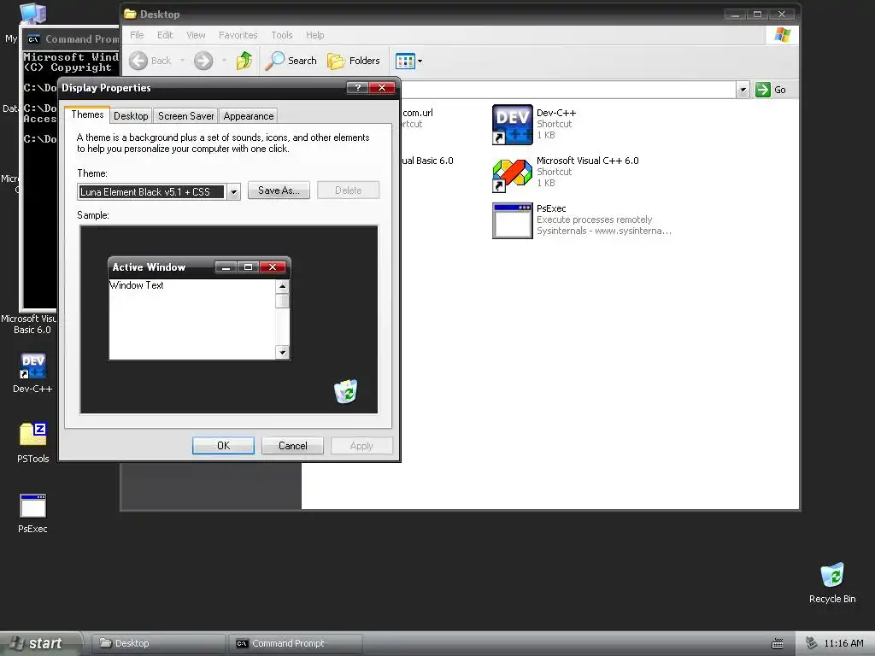Image resolution: width=875 pixels, height=656 pixels.
Task: Expand the address bar dropdown
Action: point(743,90)
